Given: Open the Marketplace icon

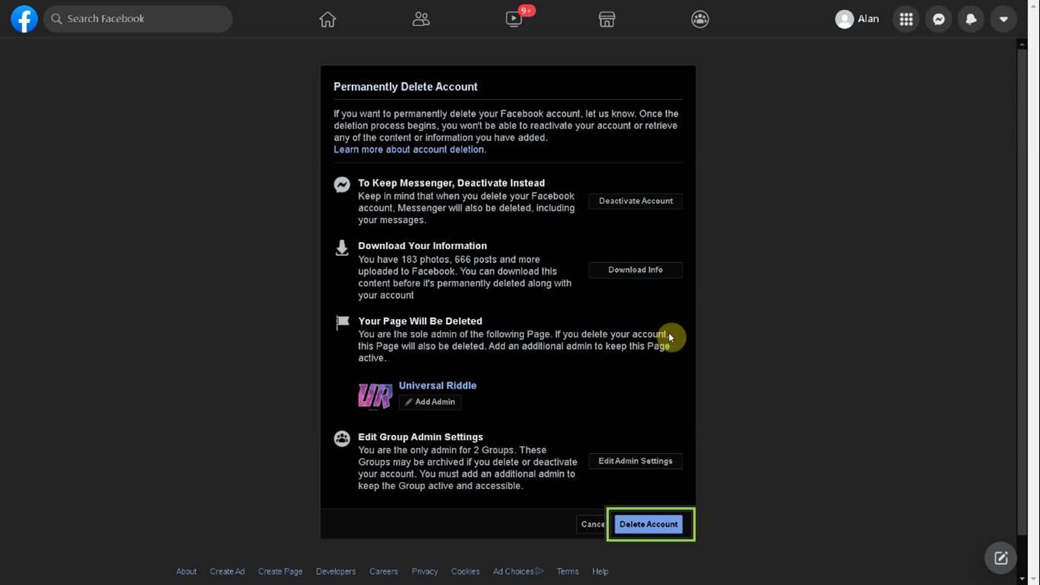Looking at the screenshot, I should [x=607, y=19].
